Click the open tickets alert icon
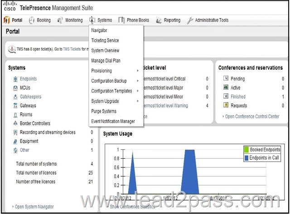This screenshot has height=214, width=290. click(x=12, y=49)
